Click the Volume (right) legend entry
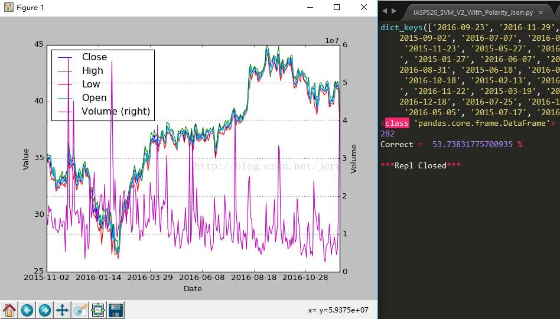The image size is (560, 319). pyautogui.click(x=116, y=112)
